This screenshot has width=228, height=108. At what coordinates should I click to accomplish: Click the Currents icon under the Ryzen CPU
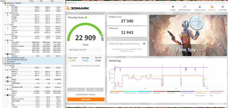click(x=7, y=34)
